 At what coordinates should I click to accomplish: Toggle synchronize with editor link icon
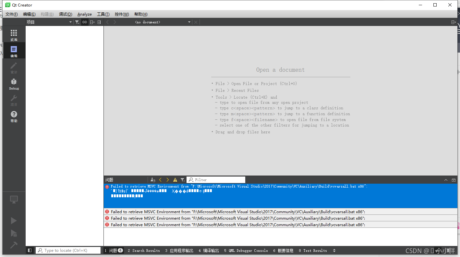(x=85, y=22)
